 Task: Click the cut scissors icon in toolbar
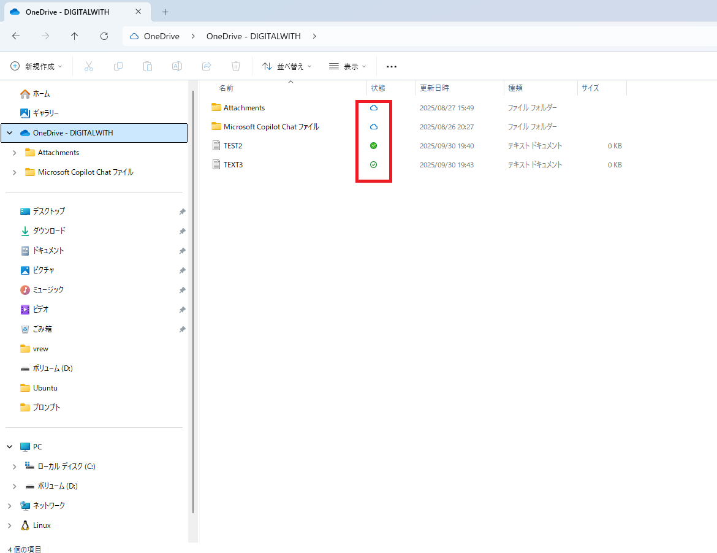pos(89,66)
